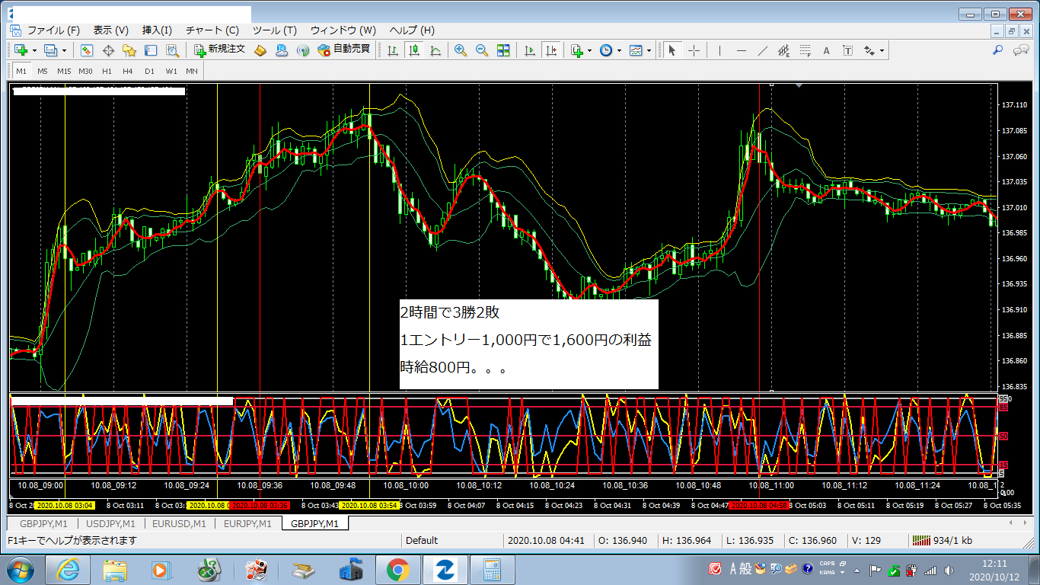Expand the templates dropdown arrow
The image size is (1040, 585).
tap(649, 51)
